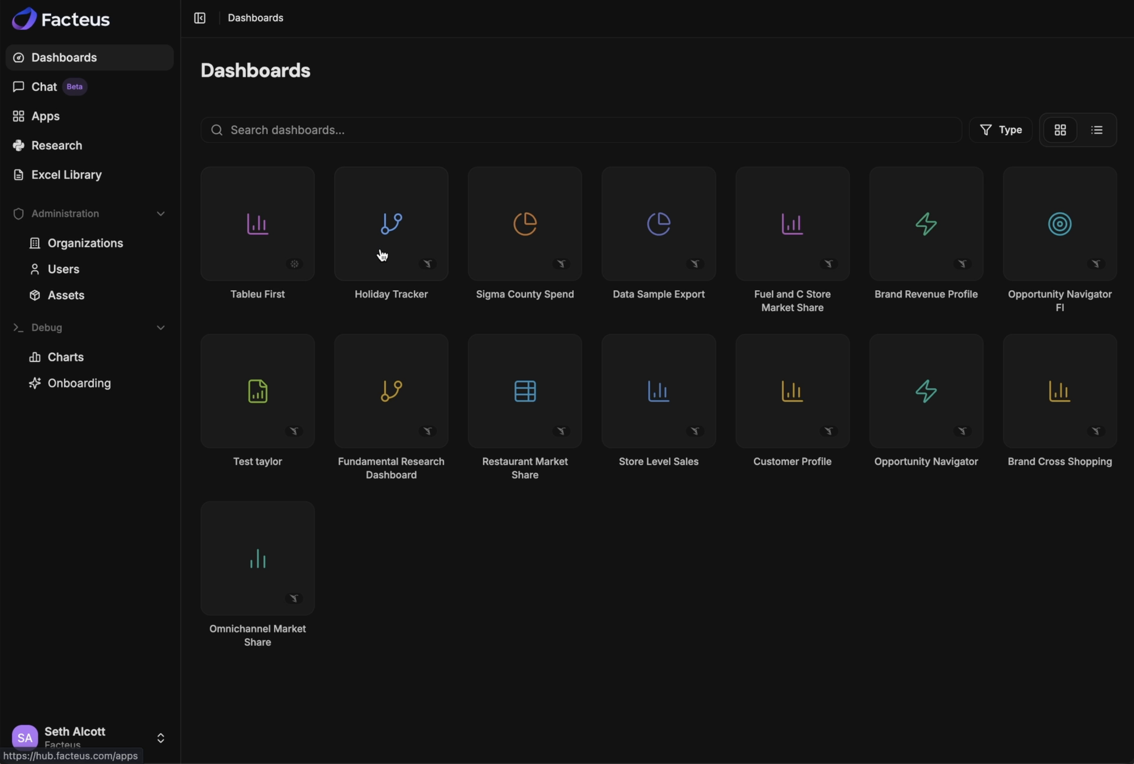Open Seth Alcott account switcher
The height and width of the screenshot is (764, 1134).
160,738
